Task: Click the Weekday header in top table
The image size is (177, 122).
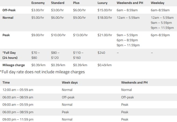Action: 157,3
